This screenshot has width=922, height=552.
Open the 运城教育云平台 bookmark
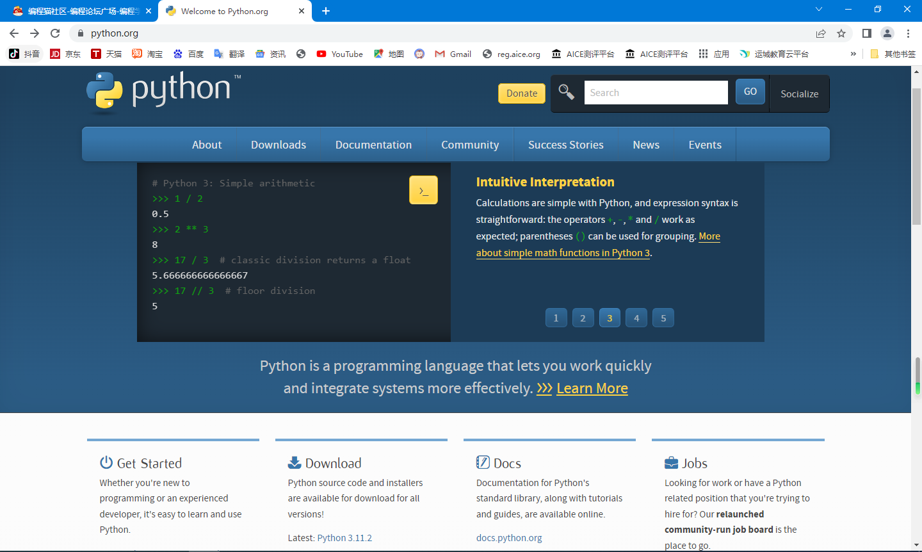click(x=773, y=54)
